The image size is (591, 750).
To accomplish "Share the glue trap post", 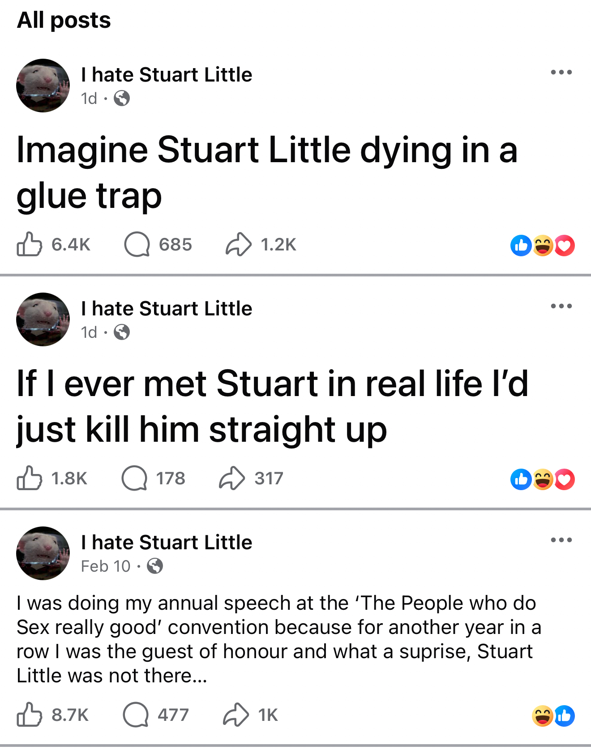I will click(238, 245).
